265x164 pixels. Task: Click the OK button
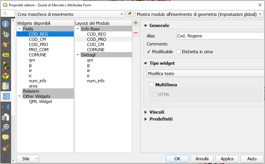(177, 159)
